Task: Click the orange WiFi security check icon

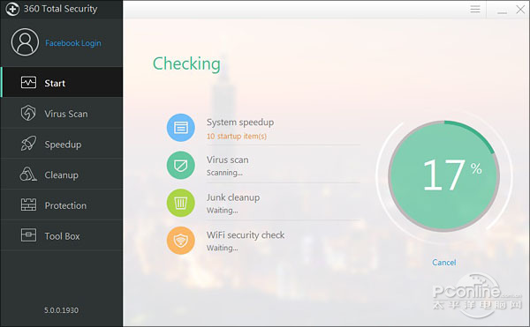Action: click(181, 241)
